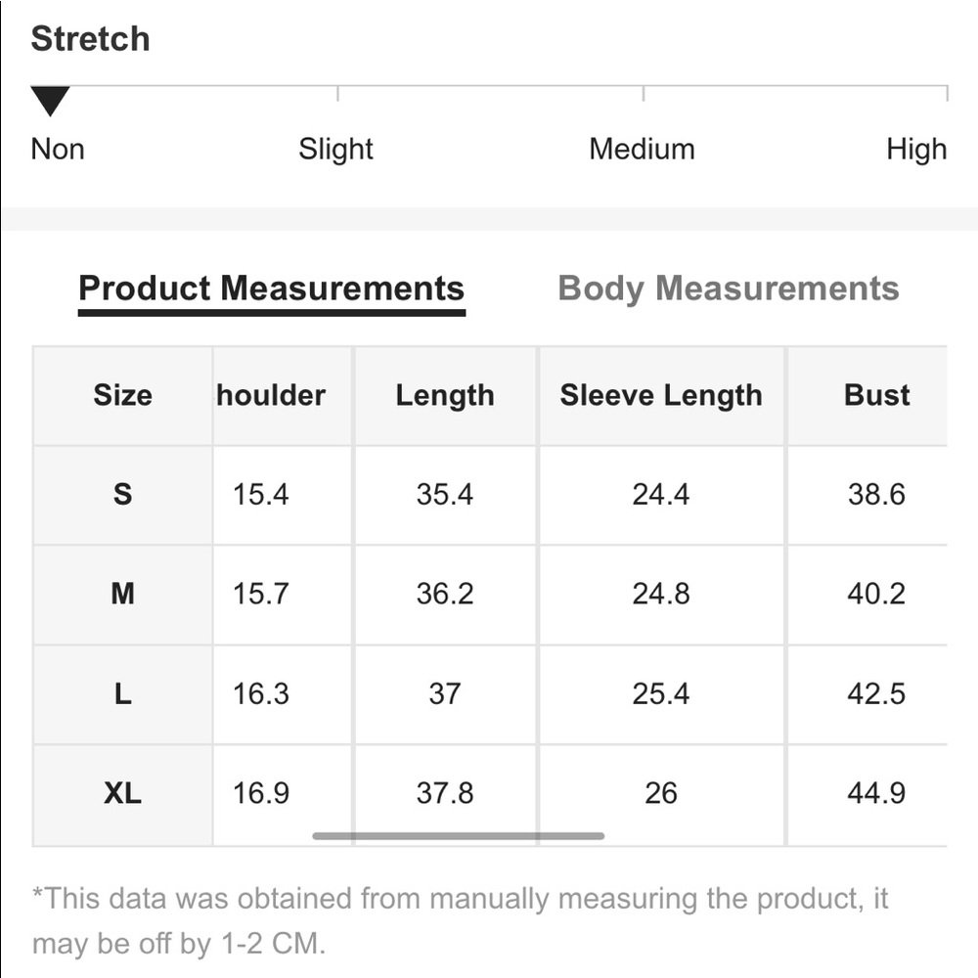This screenshot has width=978, height=978.
Task: Click the black triangle stretch indicator
Action: pyautogui.click(x=50, y=101)
